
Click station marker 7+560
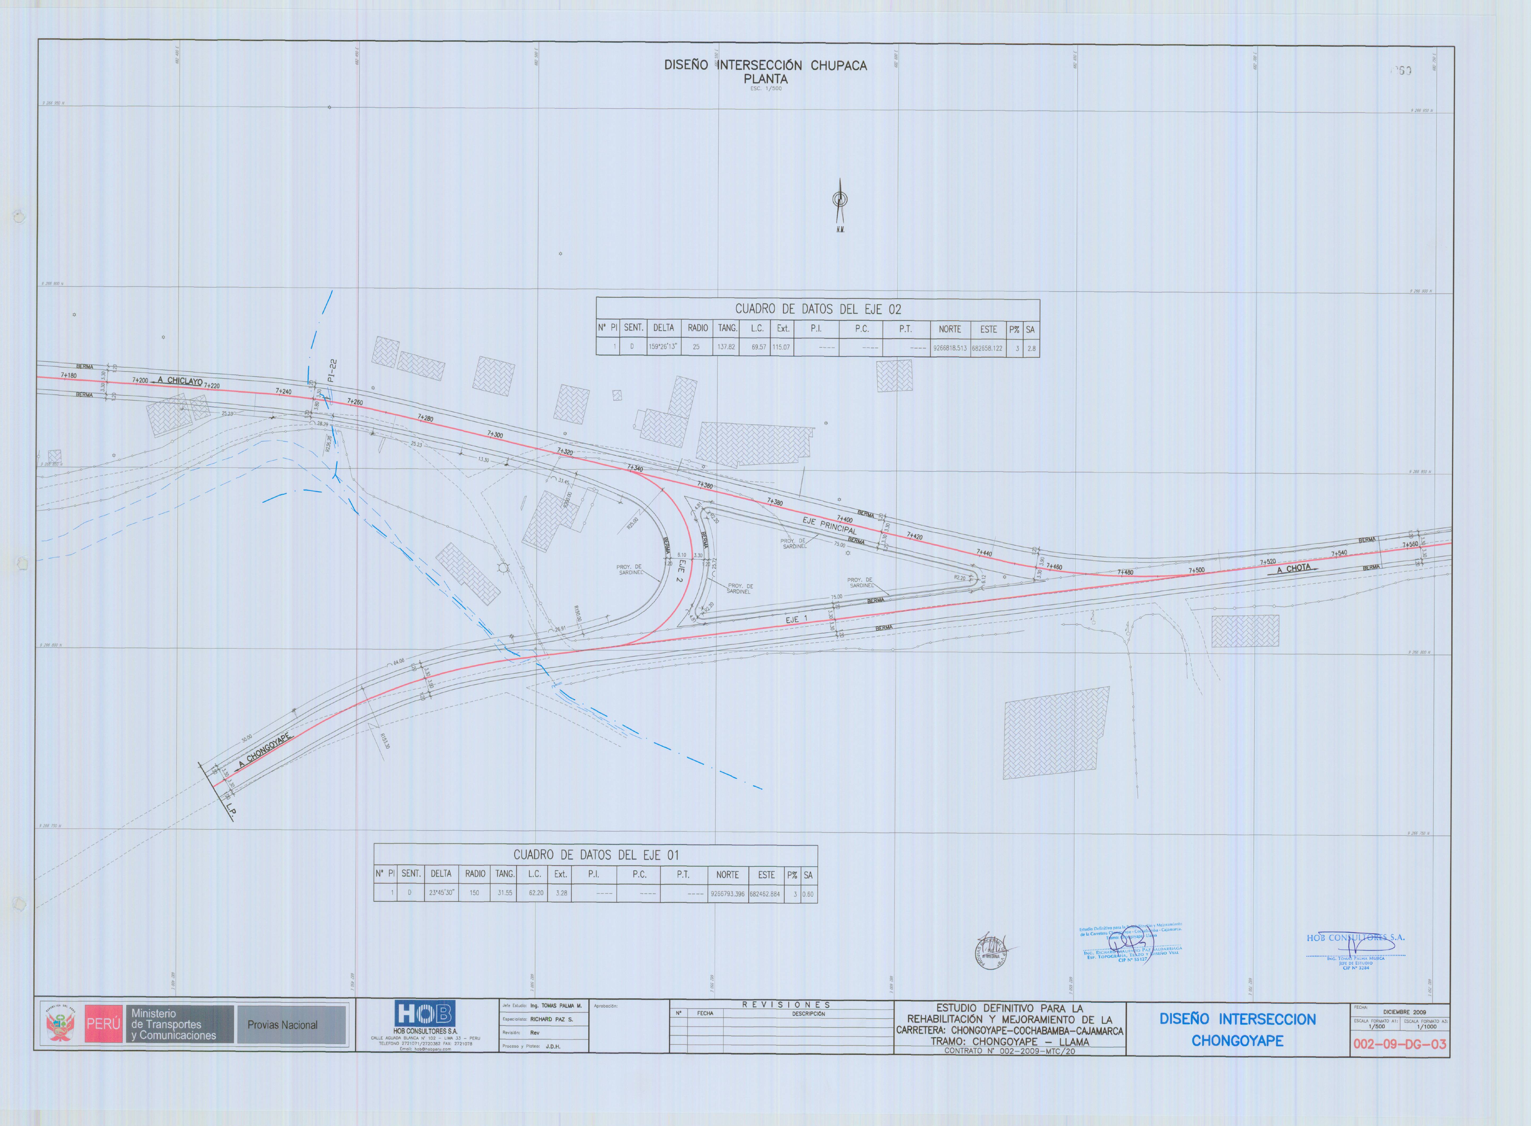(x=1410, y=545)
